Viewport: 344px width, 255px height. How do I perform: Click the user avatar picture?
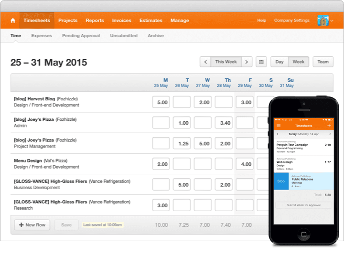[323, 21]
